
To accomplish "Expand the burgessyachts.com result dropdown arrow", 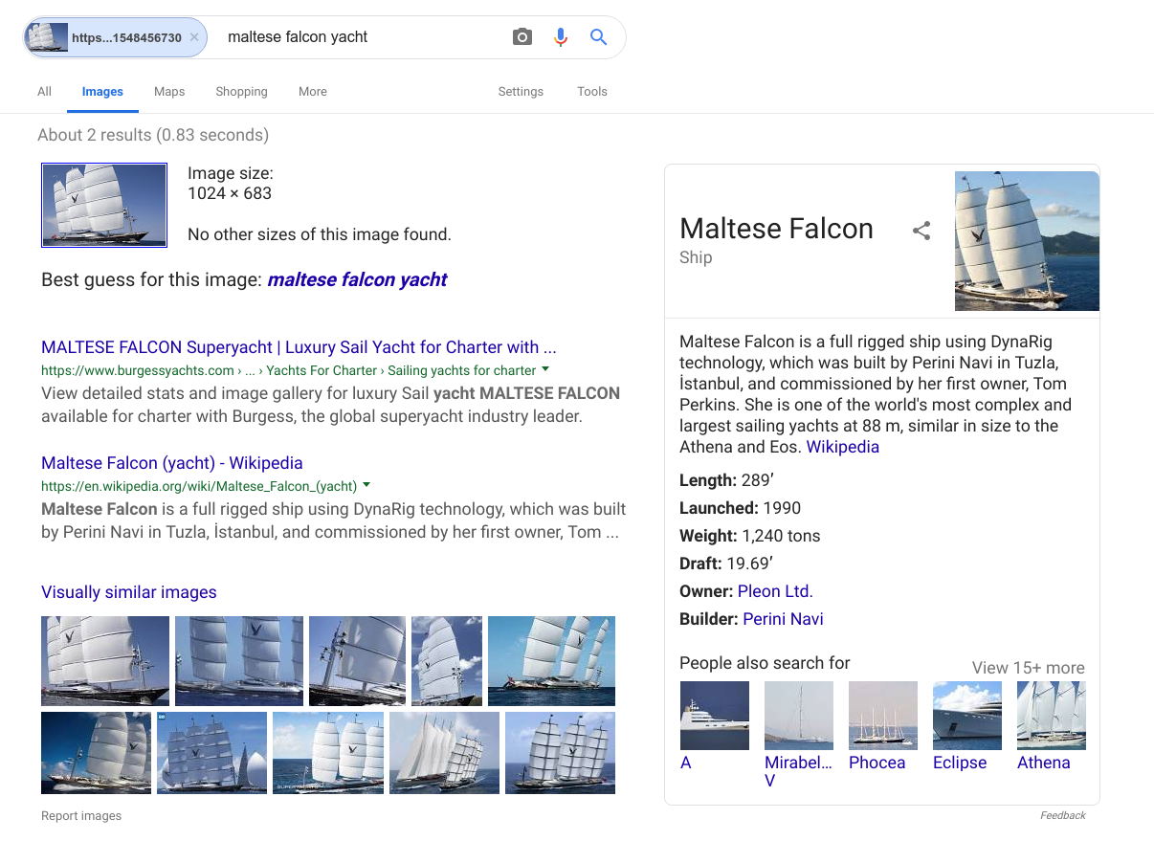I will click(545, 369).
